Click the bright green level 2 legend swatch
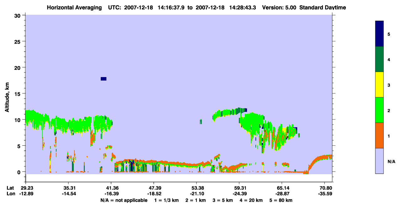408x209 pixels. 379,110
